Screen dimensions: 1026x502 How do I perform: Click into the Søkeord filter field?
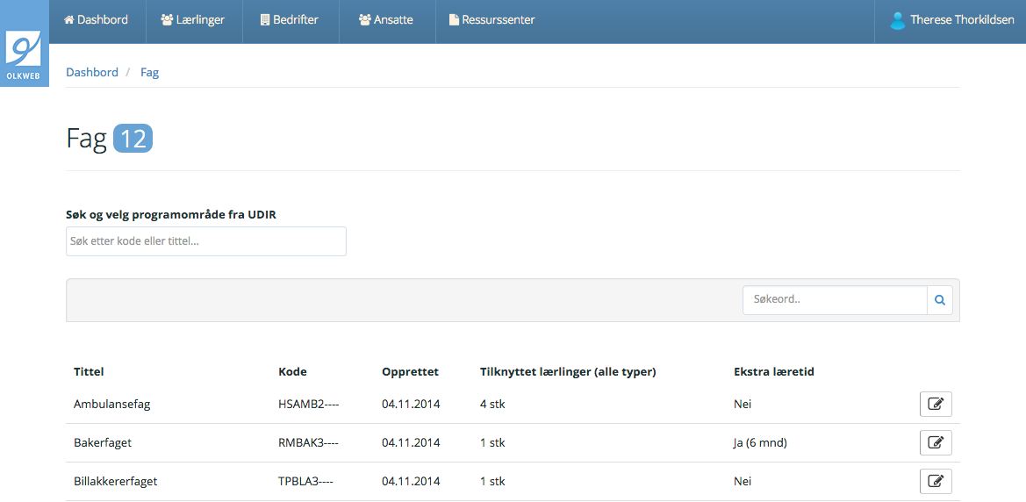(x=834, y=299)
